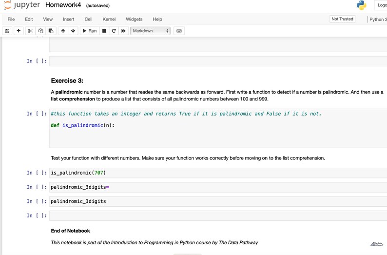The width and height of the screenshot is (387, 255).
Task: Rename notebook by clicking Homework4 title
Action: (63, 5)
